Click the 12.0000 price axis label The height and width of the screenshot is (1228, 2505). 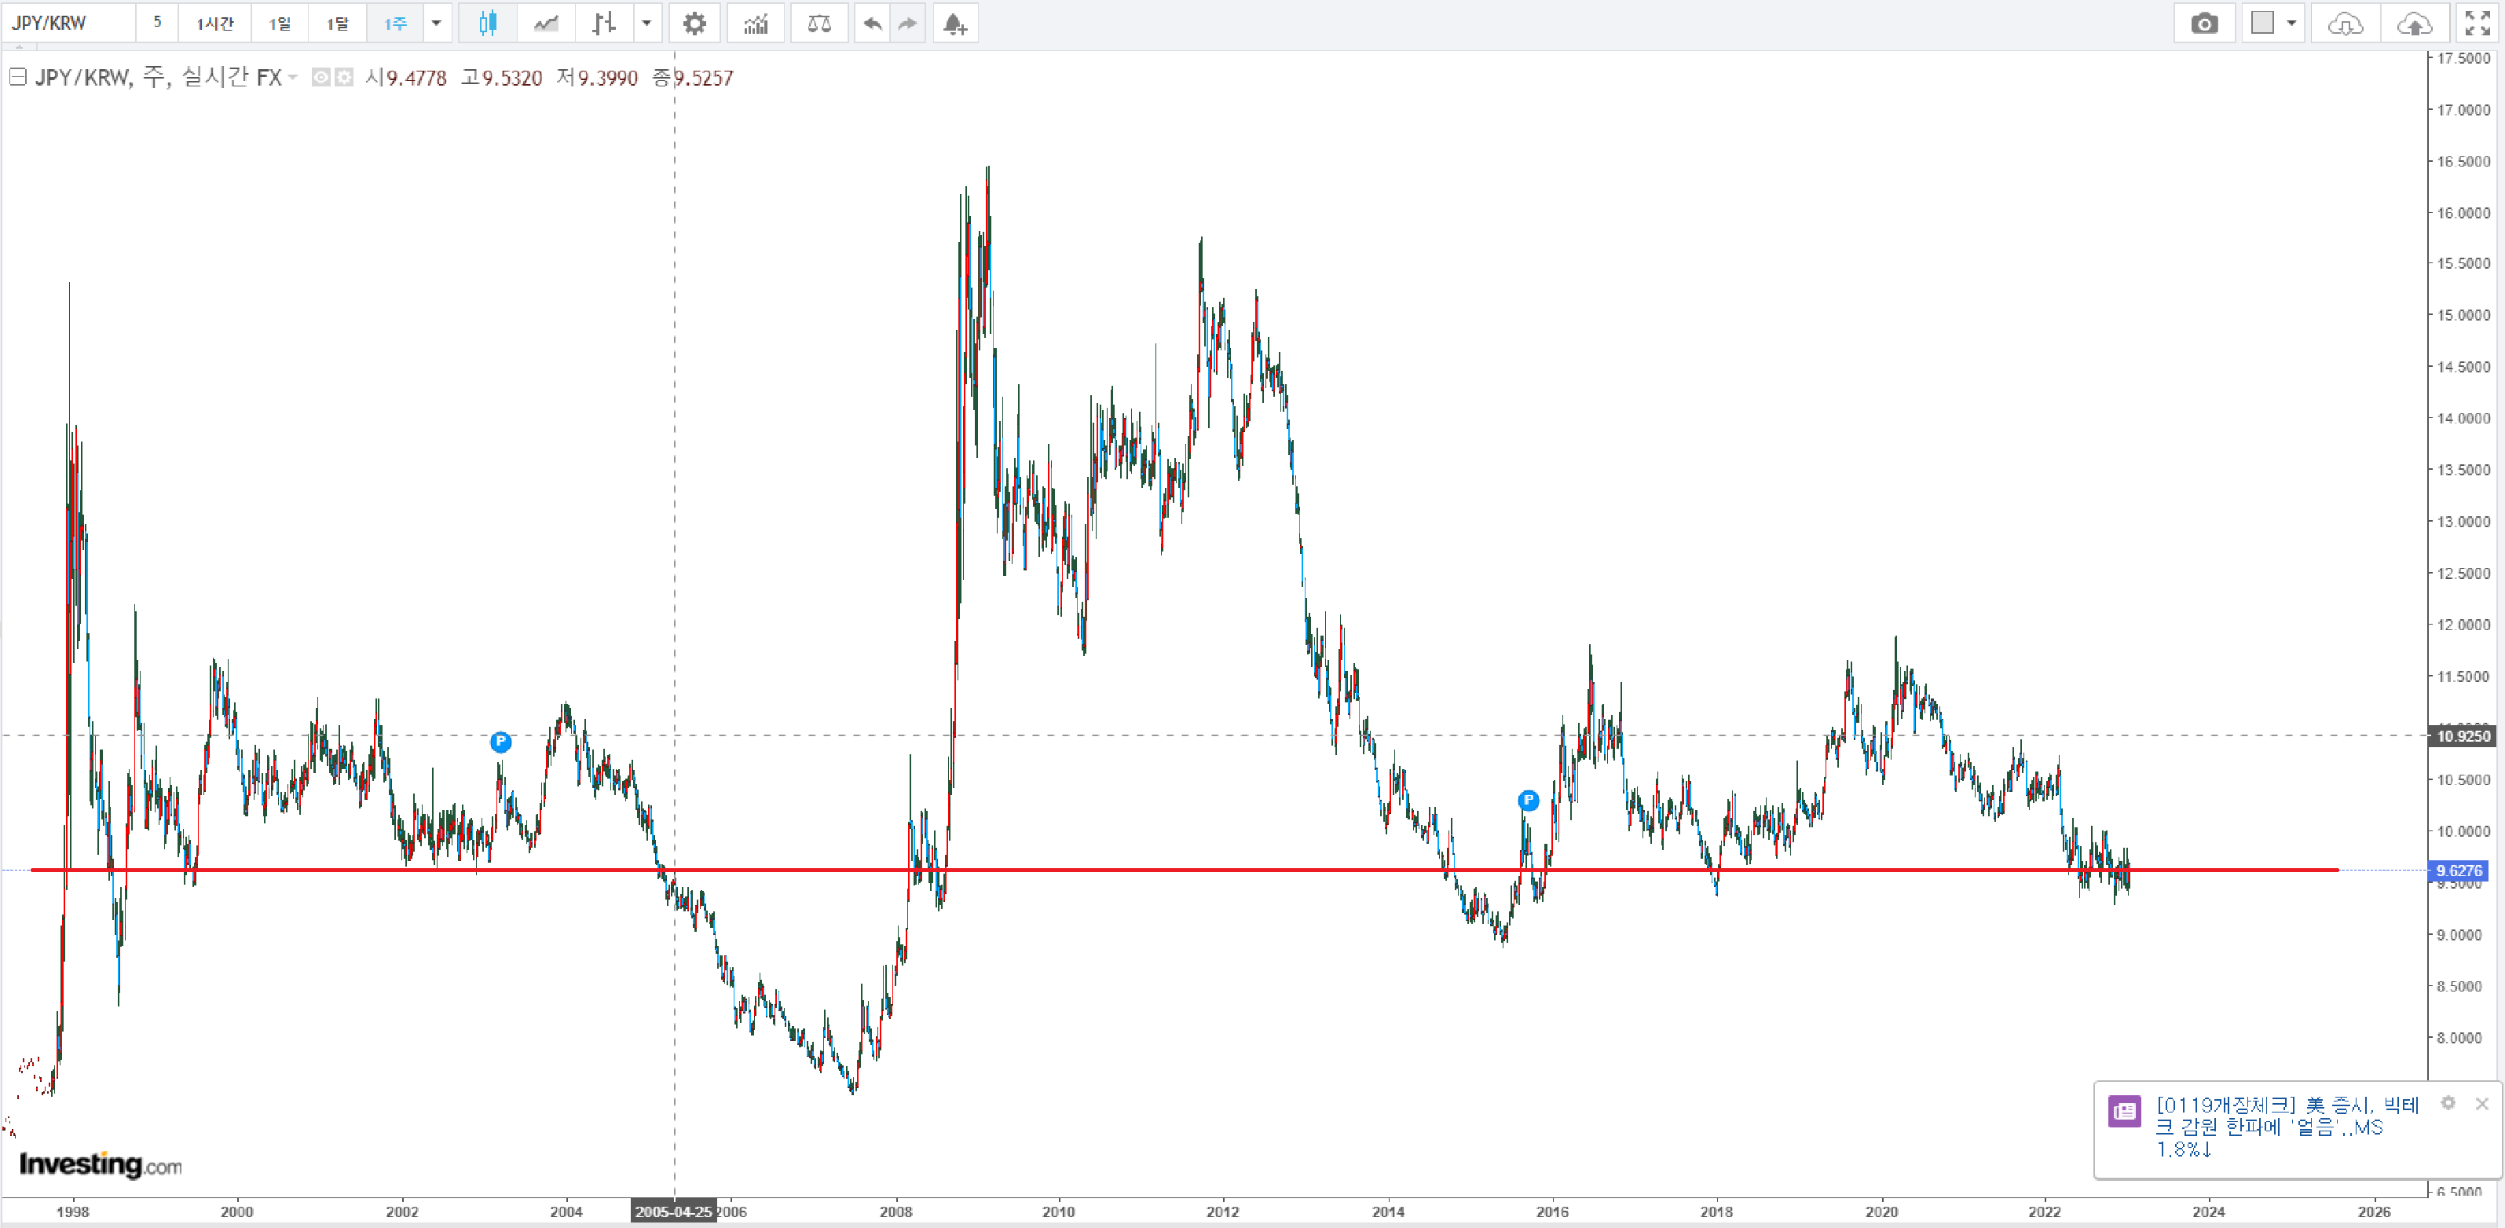pos(2463,625)
